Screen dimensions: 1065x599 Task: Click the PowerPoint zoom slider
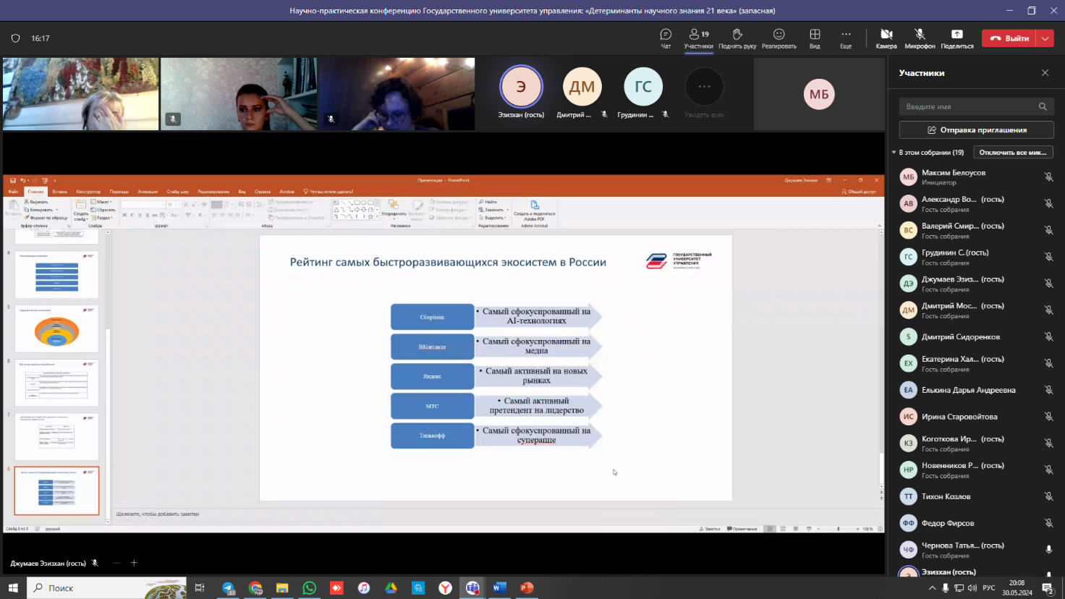coord(838,529)
